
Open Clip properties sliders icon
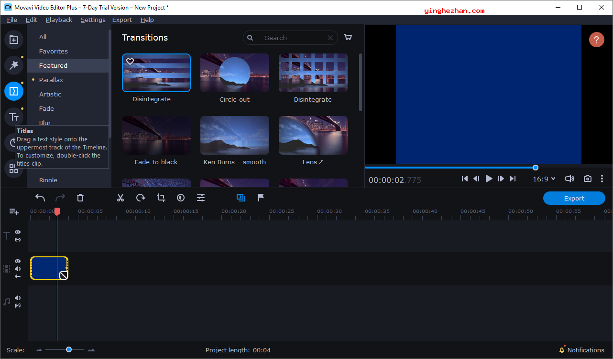coord(201,198)
